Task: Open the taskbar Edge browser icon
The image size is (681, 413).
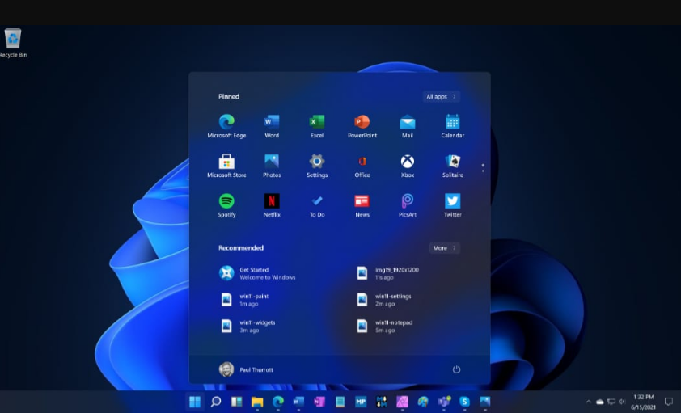Action: (x=278, y=402)
